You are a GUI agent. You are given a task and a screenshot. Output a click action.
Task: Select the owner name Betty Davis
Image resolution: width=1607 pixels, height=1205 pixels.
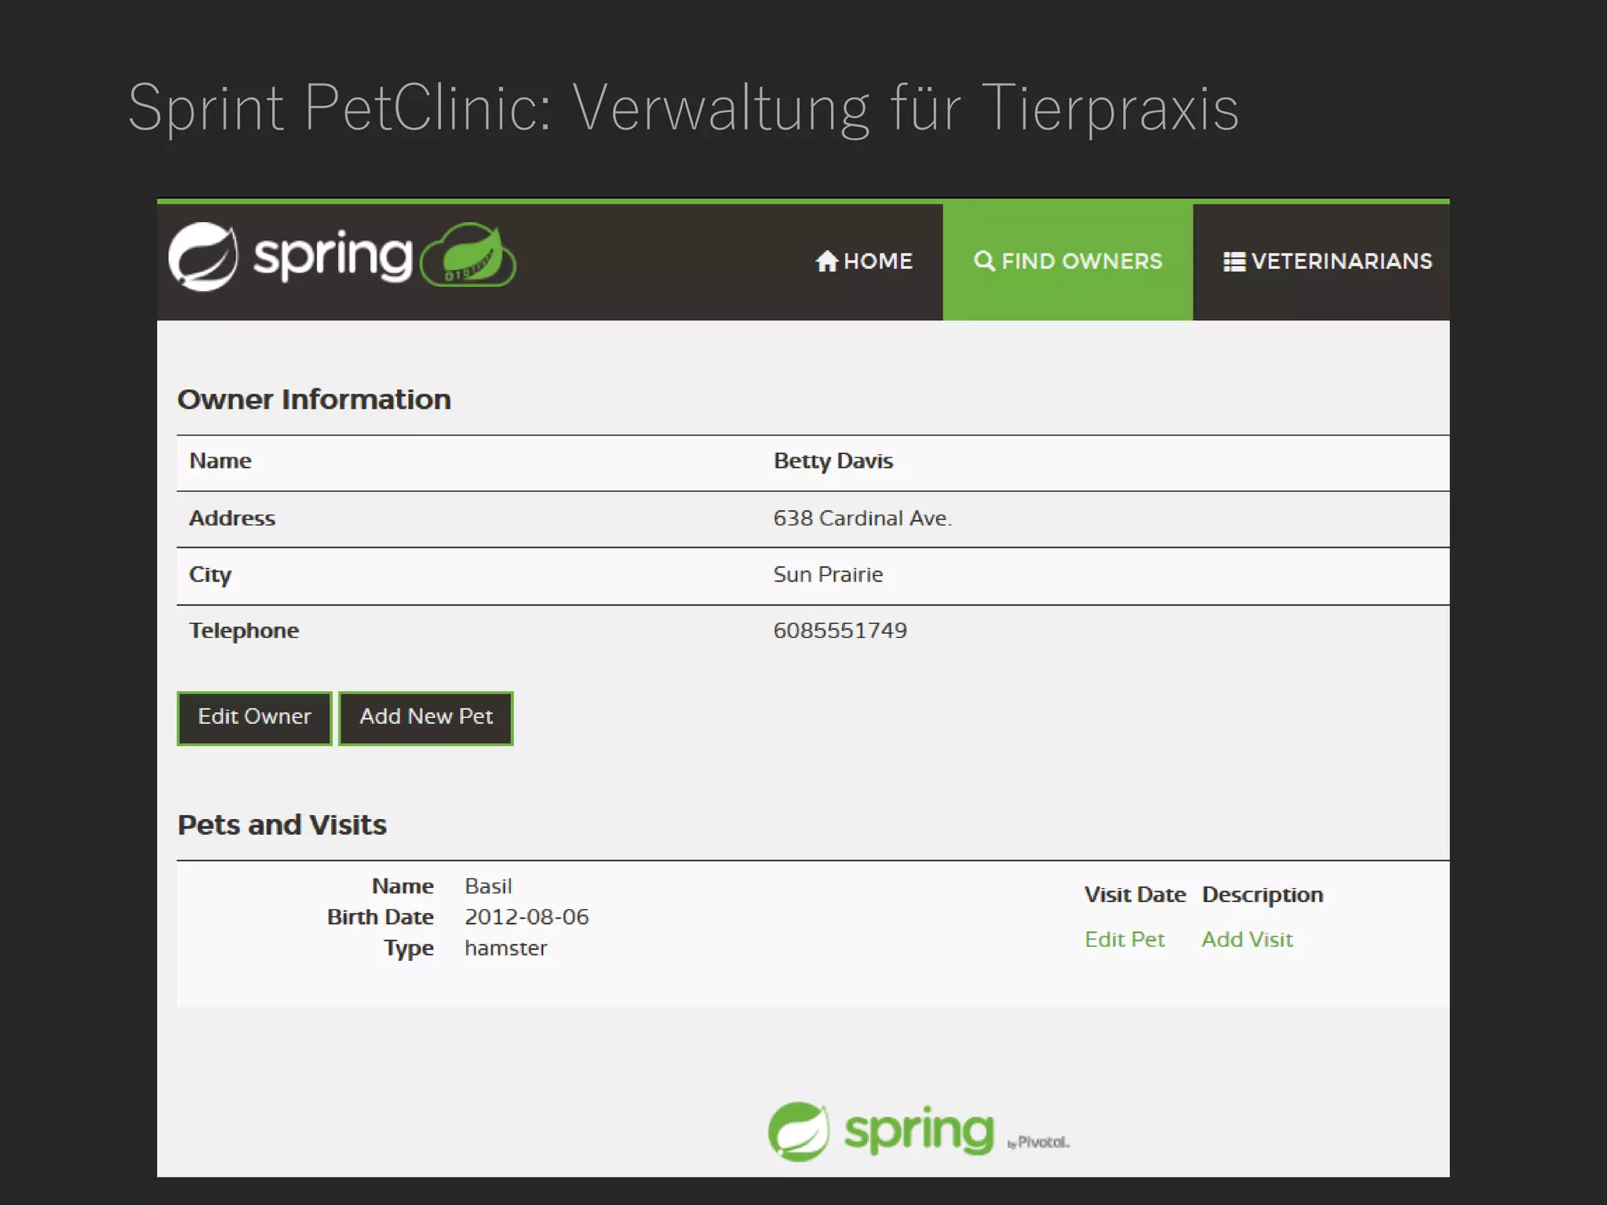pos(833,461)
